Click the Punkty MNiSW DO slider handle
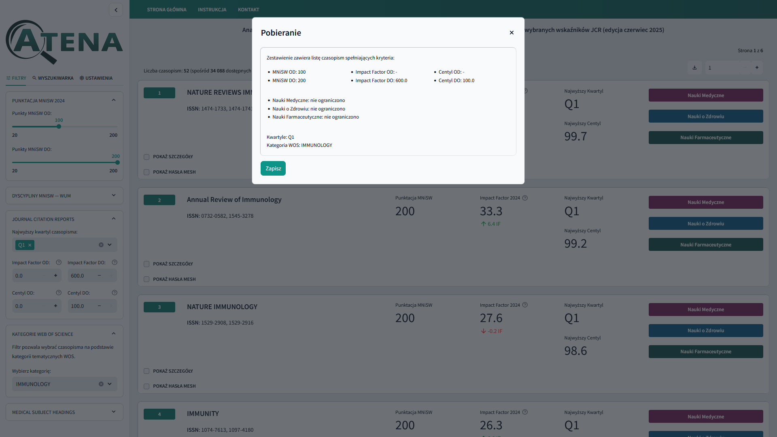 point(117,163)
